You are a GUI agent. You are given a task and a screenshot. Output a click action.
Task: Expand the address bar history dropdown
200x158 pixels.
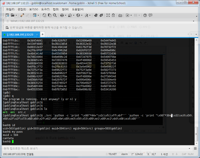[x=193, y=21]
